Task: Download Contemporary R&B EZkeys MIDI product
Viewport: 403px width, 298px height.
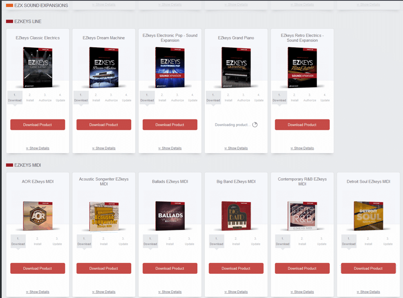Action: point(302,269)
